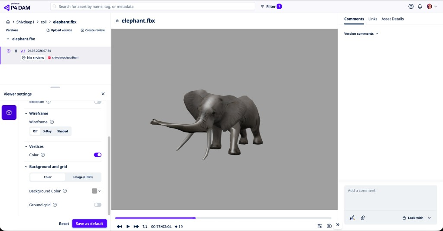Collapse Background and grid section
The width and height of the screenshot is (443, 231).
[x=26, y=167]
